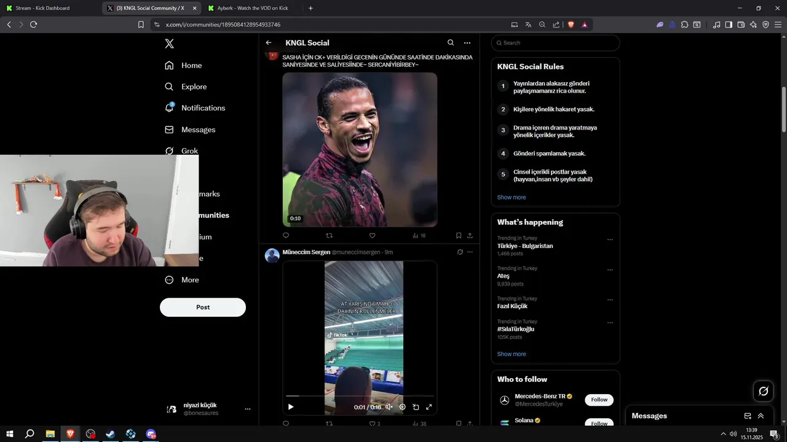Open Müneccim Sergen profile avatar
Screen dimensions: 787x442
tap(272, 255)
